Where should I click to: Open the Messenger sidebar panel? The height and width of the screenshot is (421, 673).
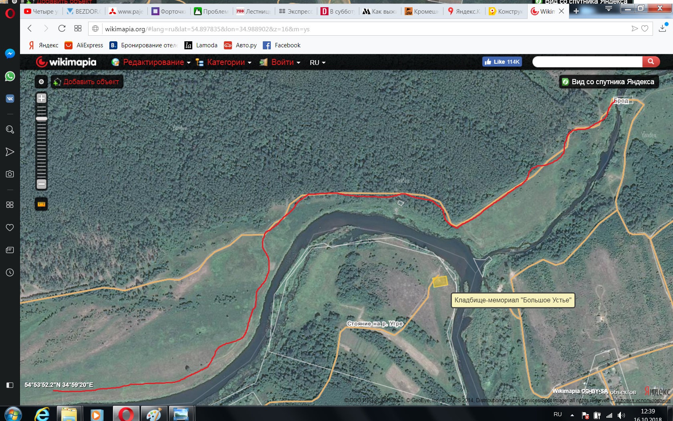click(x=10, y=53)
